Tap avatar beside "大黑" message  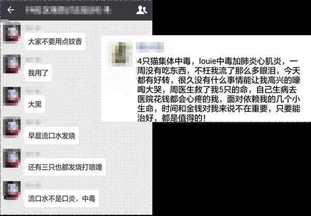coord(12,96)
